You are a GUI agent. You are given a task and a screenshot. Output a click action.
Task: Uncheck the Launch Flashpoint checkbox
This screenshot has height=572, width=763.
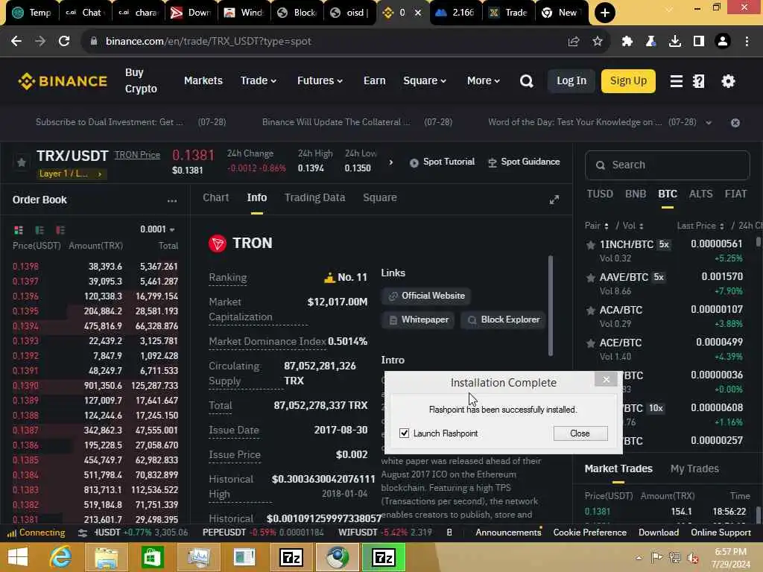point(404,433)
